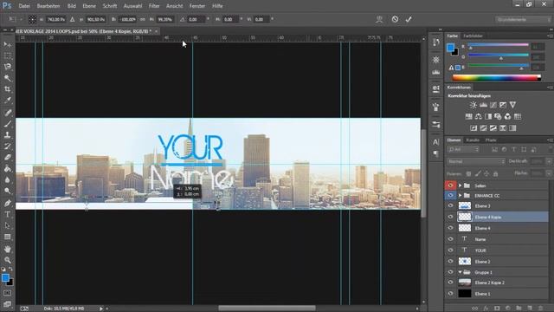This screenshot has height=312, width=554.
Task: Click the color spectrum ramp
Action: pyautogui.click(x=496, y=78)
